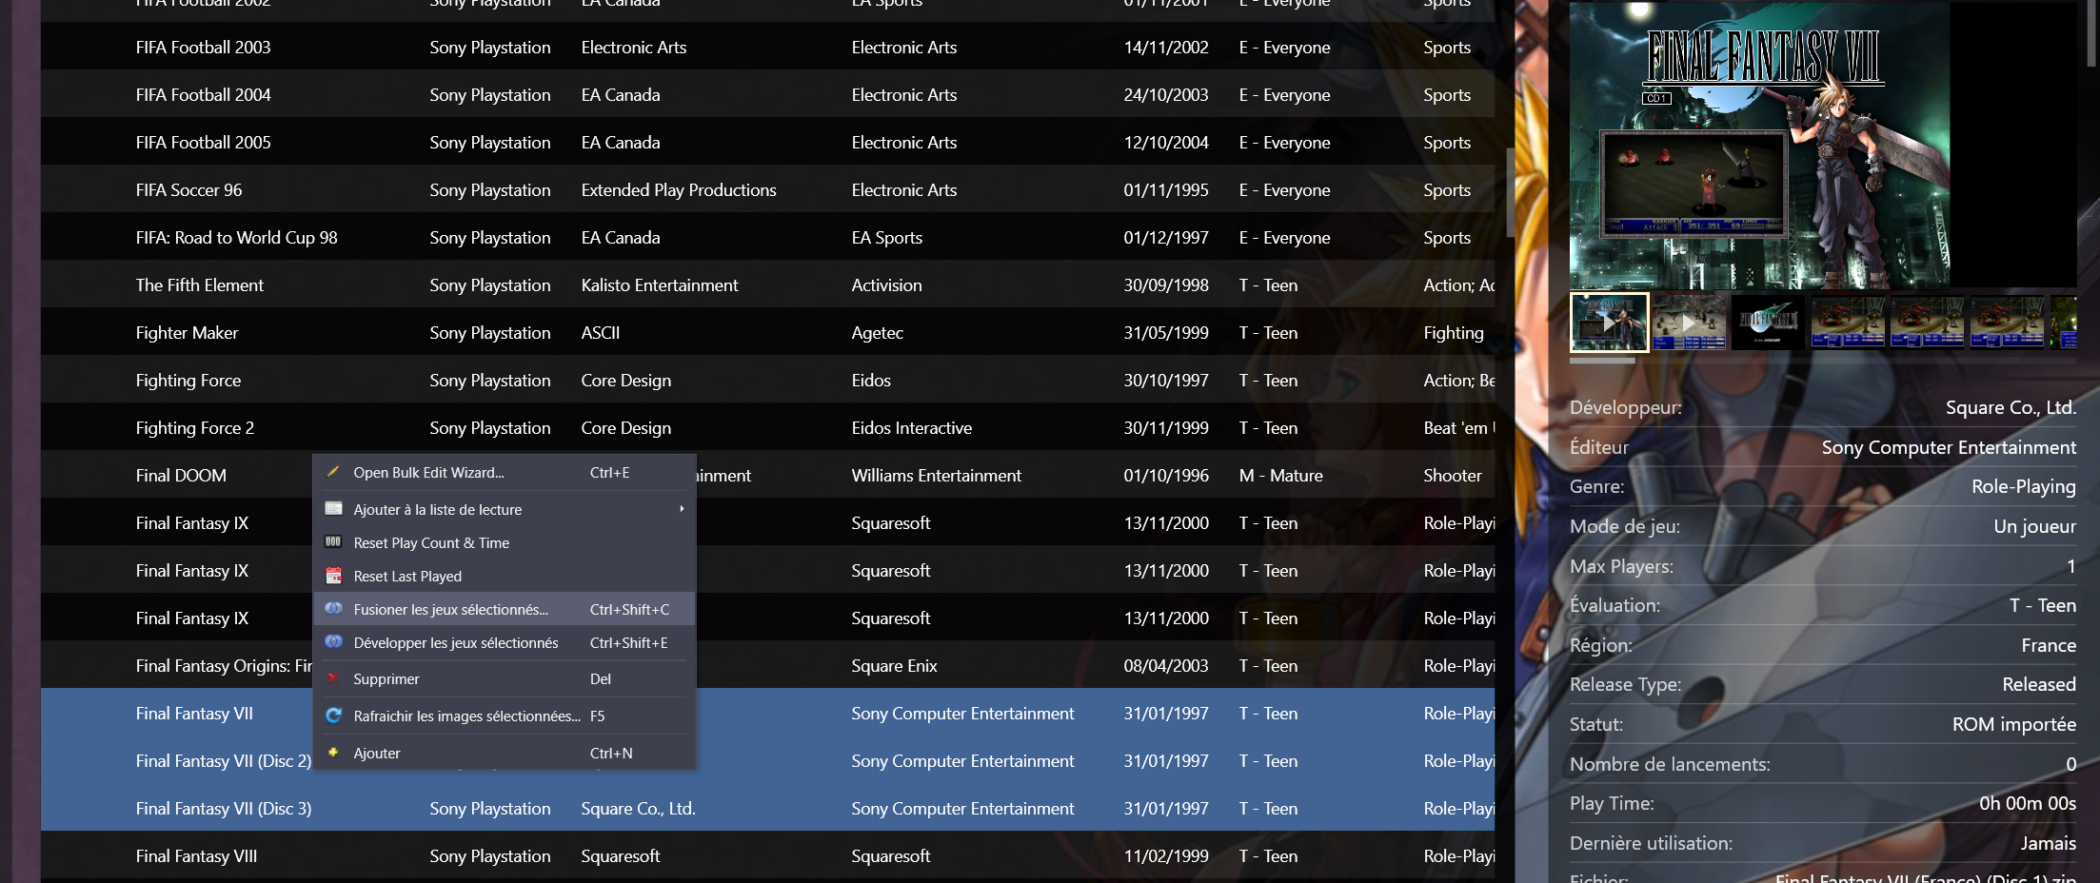Image resolution: width=2100 pixels, height=883 pixels.
Task: Select the Final Fantasy VII logo thumbnail
Action: (x=1768, y=323)
